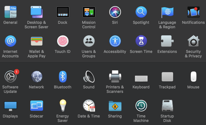This screenshot has width=206, height=125.
Task: Open Bluetooth settings
Action: tap(63, 77)
